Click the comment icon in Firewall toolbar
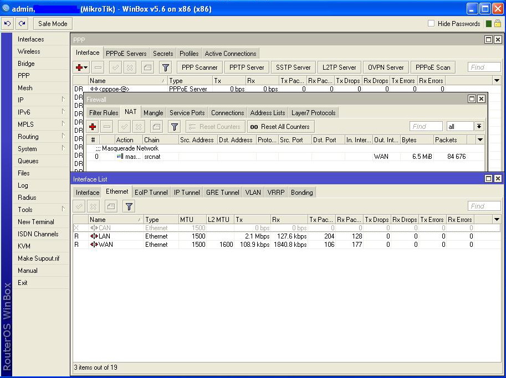 157,127
